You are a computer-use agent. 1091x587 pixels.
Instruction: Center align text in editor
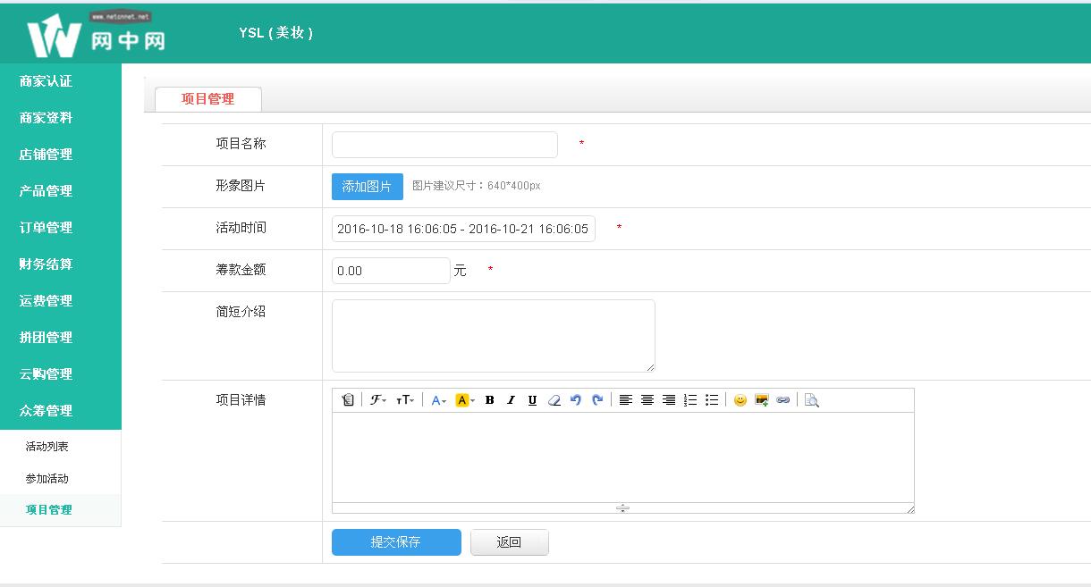click(647, 400)
